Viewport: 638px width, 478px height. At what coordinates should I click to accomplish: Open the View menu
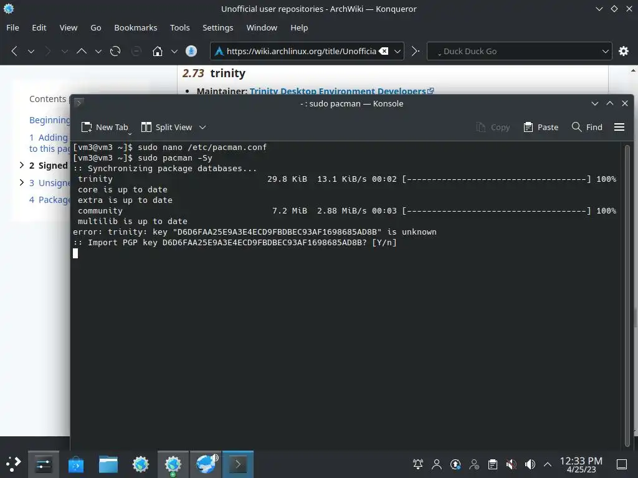(69, 27)
